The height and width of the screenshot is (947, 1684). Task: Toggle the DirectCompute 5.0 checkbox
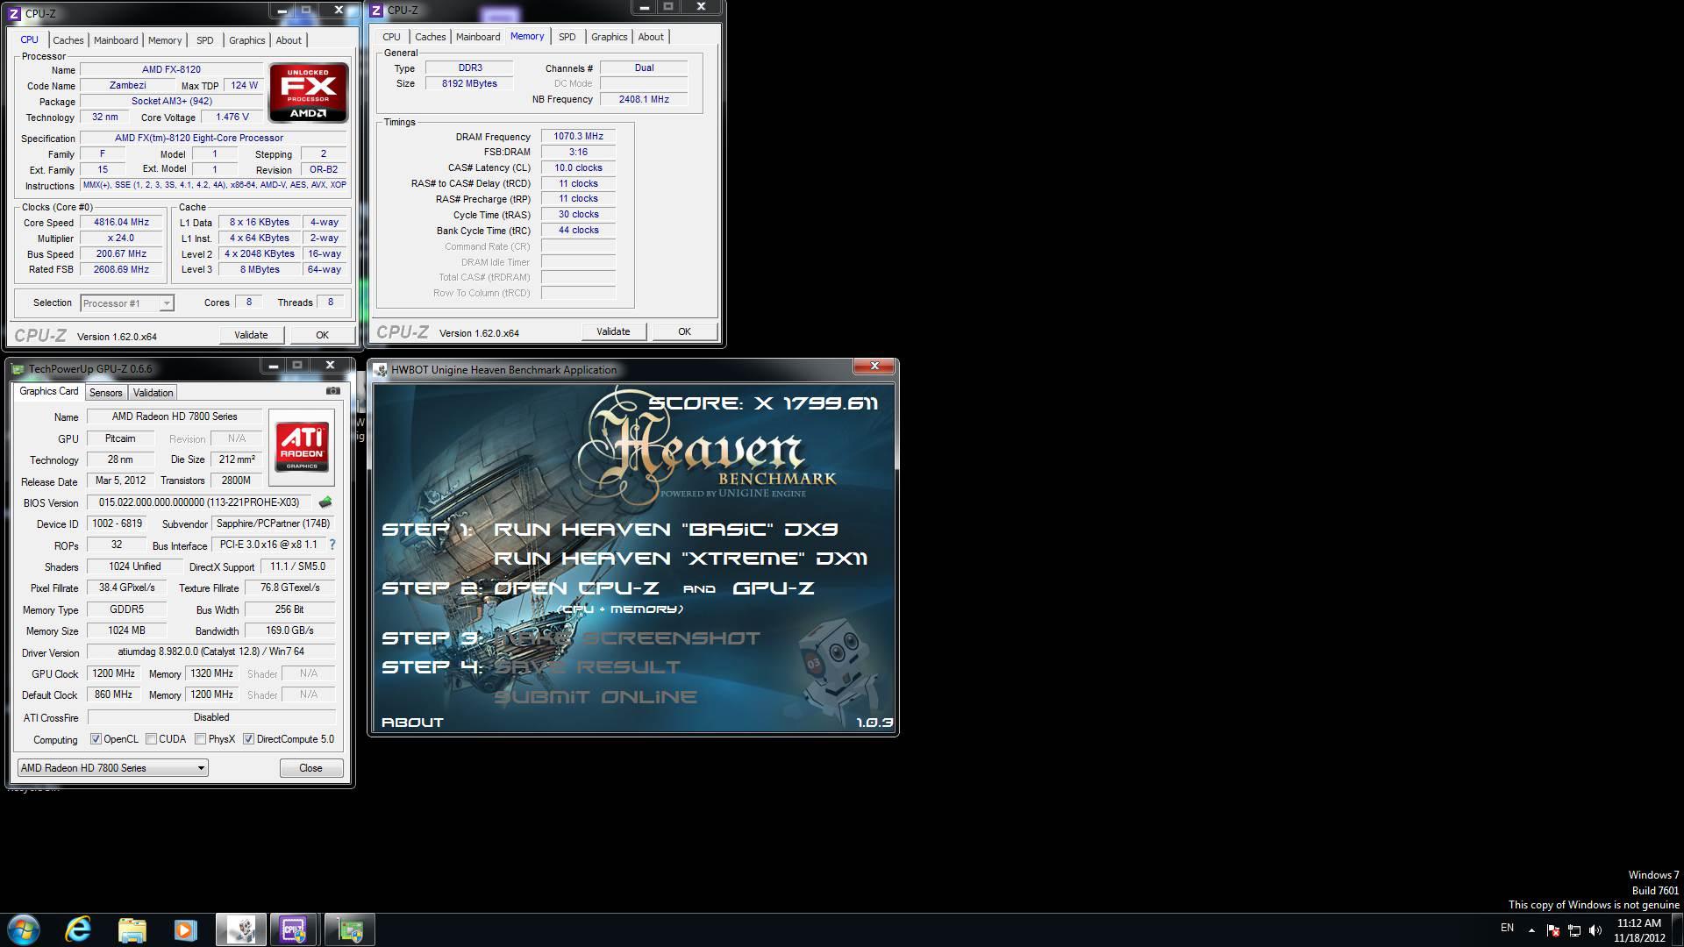pos(248,739)
